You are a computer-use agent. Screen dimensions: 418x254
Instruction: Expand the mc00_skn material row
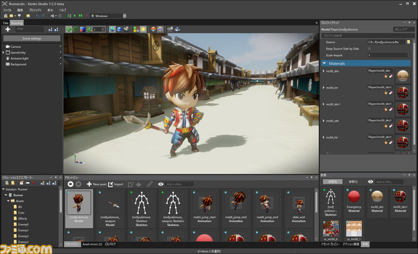(324, 71)
